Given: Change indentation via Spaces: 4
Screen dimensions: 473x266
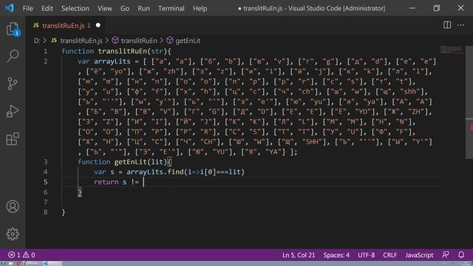Looking at the screenshot, I should (336, 255).
